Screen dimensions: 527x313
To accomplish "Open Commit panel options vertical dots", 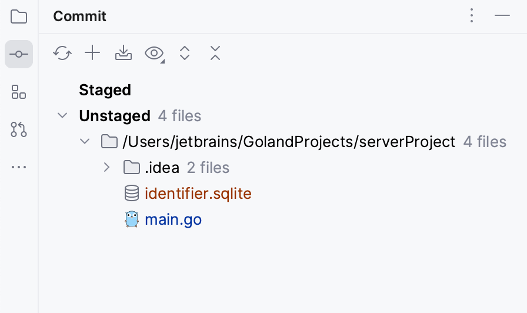I will coord(471,16).
